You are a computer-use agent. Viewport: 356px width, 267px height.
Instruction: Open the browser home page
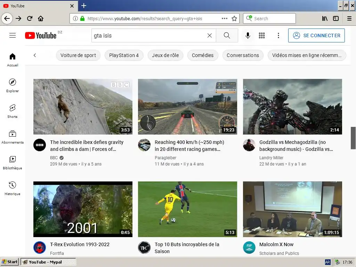[x=41, y=18]
